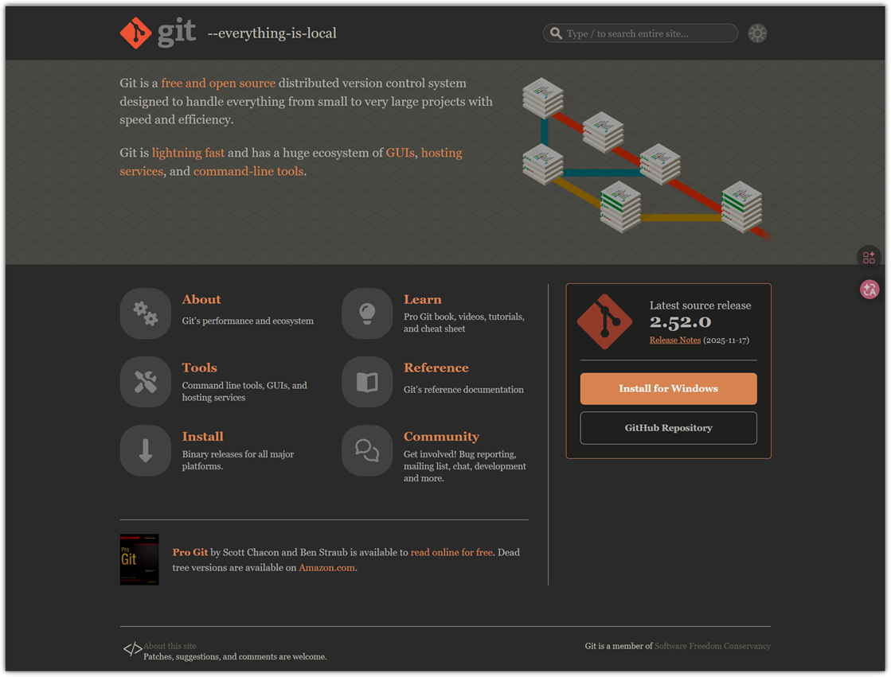This screenshot has height=677, width=891.
Task: Click Install for Windows button
Action: [x=668, y=388]
